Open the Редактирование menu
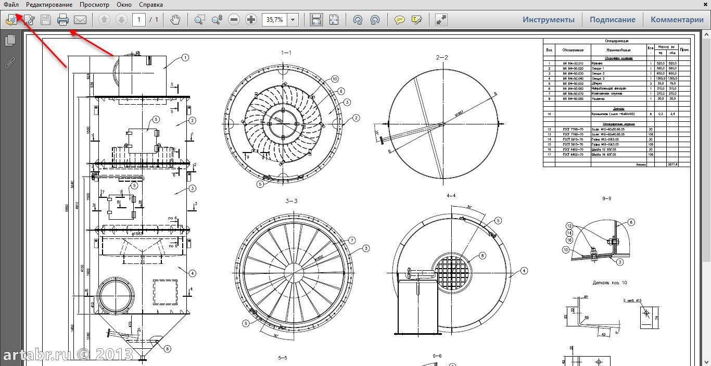This screenshot has height=366, width=711. pyautogui.click(x=49, y=5)
